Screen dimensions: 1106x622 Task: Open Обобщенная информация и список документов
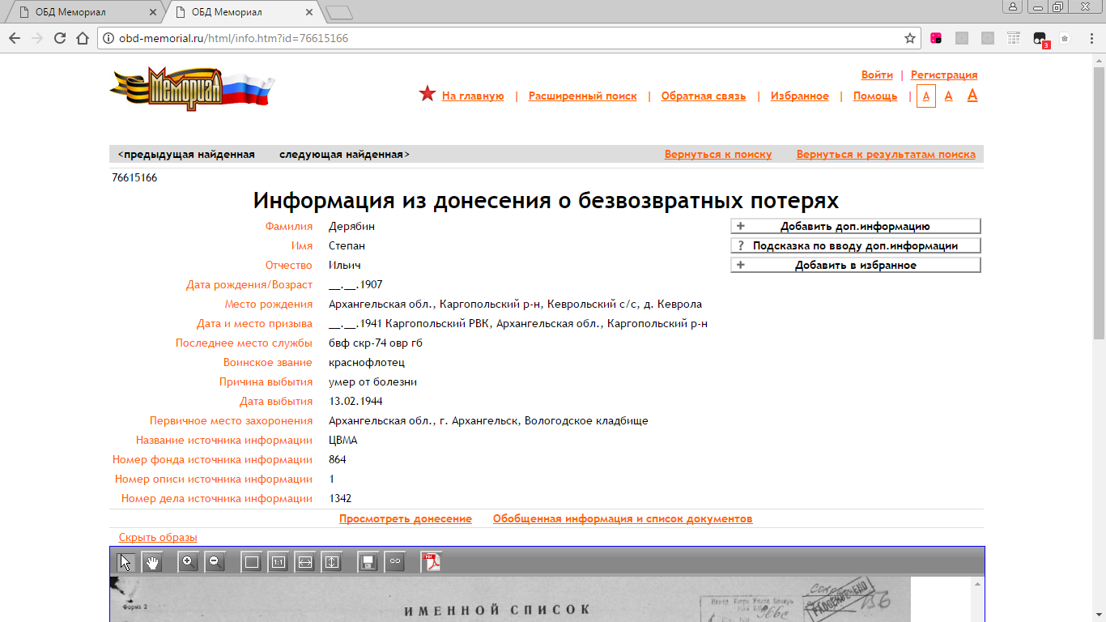tap(623, 518)
